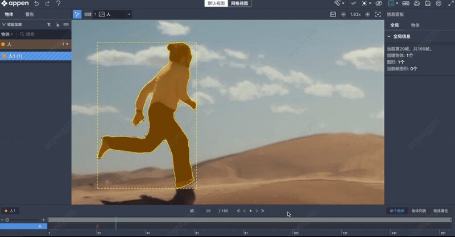
Task: Click the 物体列表 button
Action: click(x=419, y=211)
